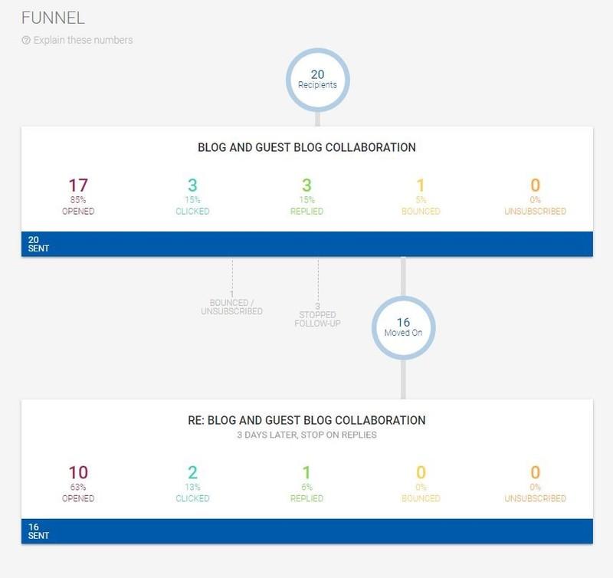Select the first email's 1 Bounced stat
This screenshot has width=613, height=578.
[x=421, y=196]
